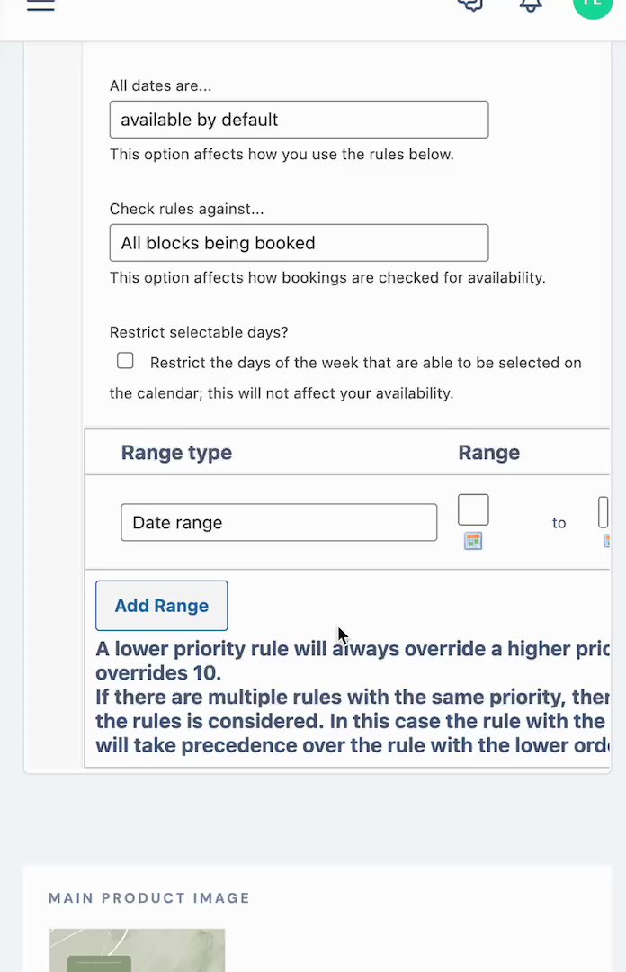Expand the 'Check rules against' dropdown
Image resolution: width=626 pixels, height=972 pixels.
(x=299, y=243)
